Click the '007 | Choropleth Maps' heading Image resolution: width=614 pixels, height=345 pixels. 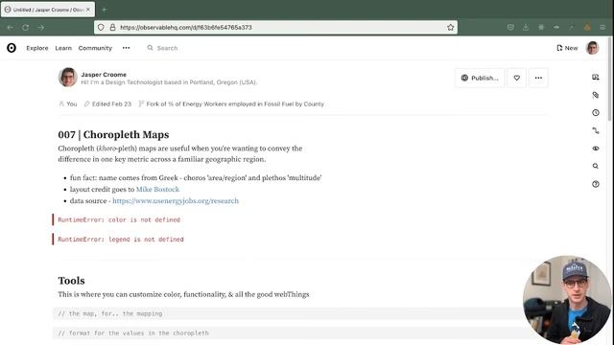click(x=113, y=134)
